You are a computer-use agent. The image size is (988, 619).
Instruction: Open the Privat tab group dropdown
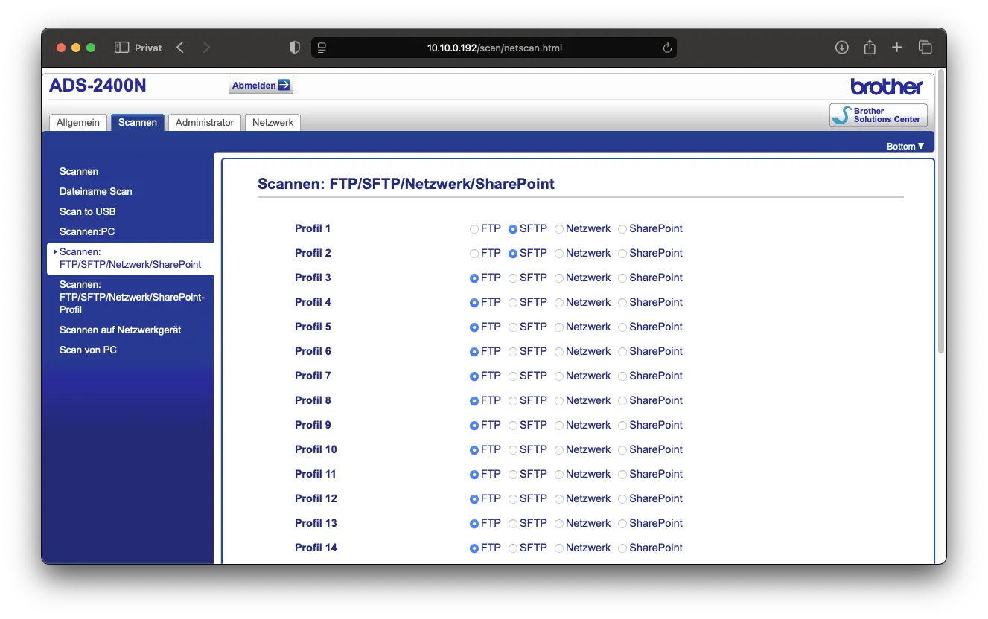(148, 48)
